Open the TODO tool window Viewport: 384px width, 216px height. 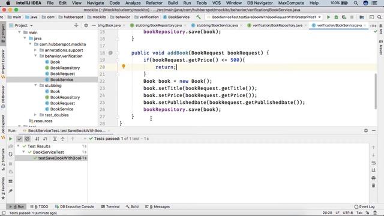(39, 206)
